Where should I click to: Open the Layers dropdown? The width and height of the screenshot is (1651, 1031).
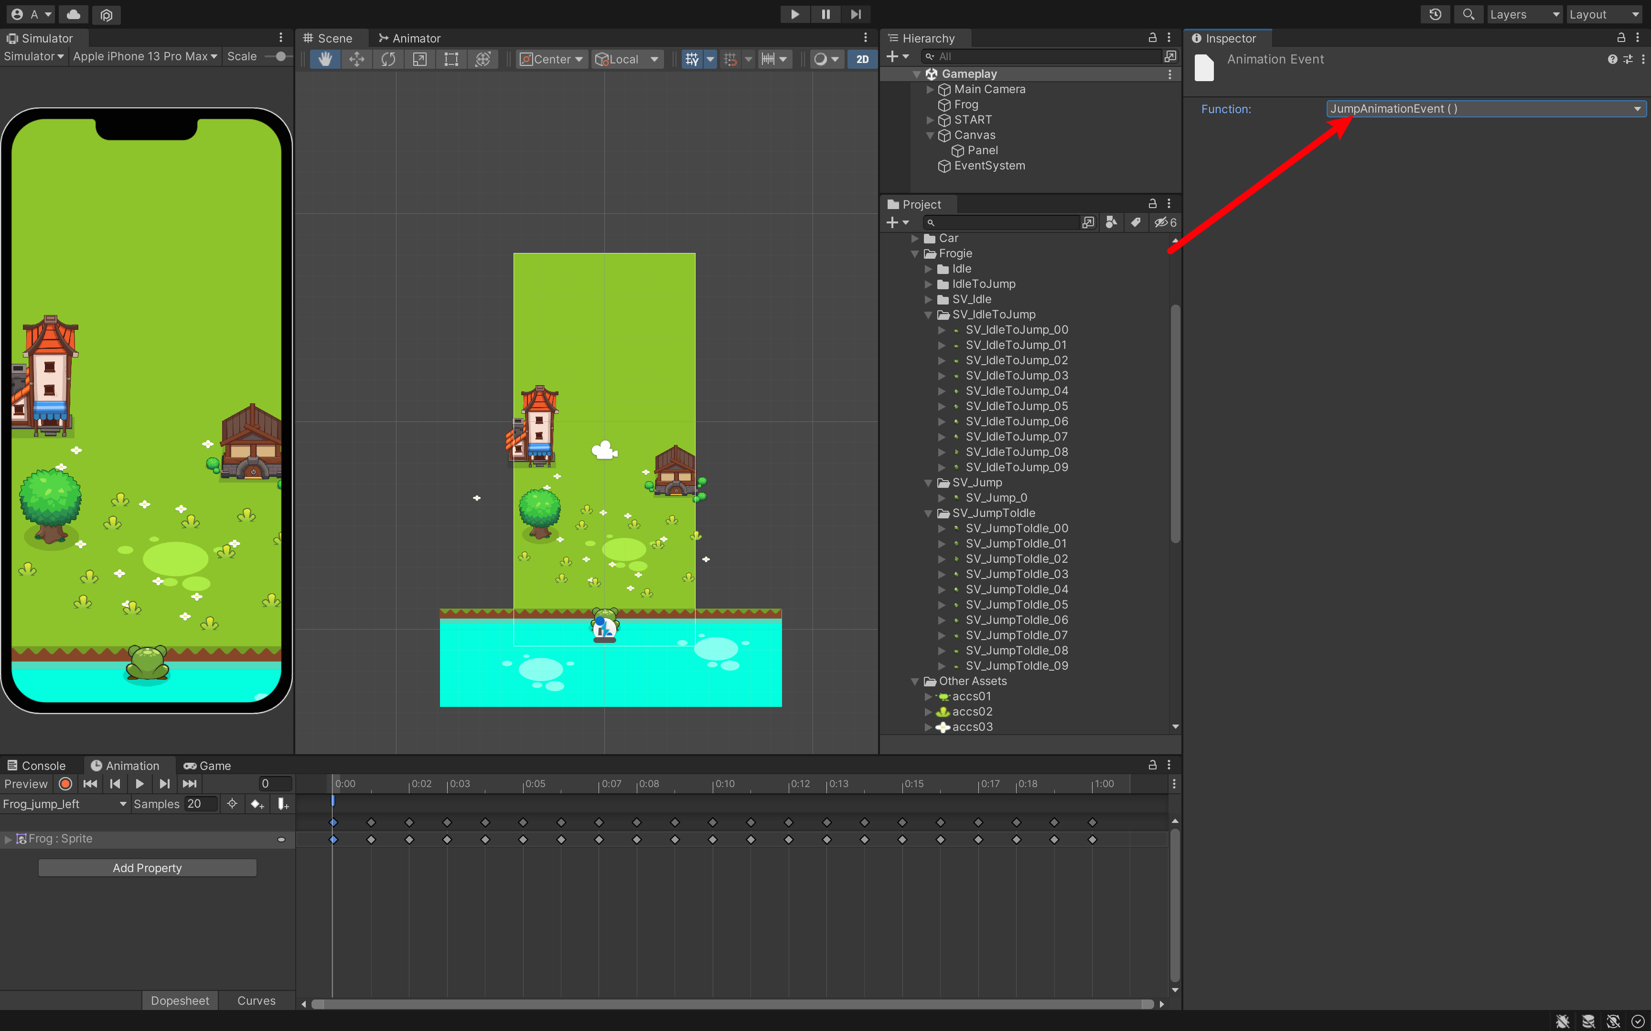pyautogui.click(x=1524, y=14)
